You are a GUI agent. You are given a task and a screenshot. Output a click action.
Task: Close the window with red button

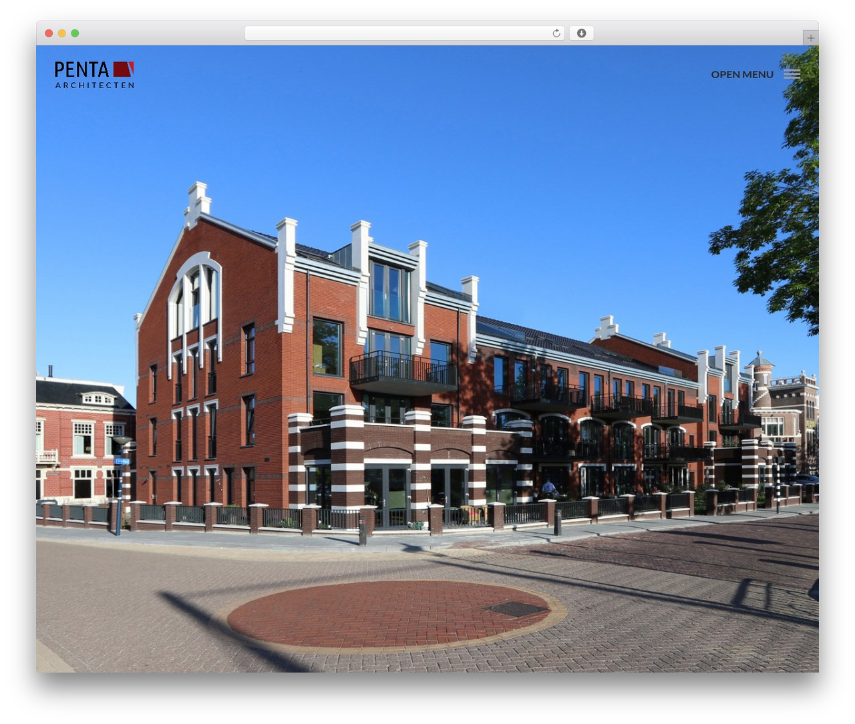coord(49,33)
